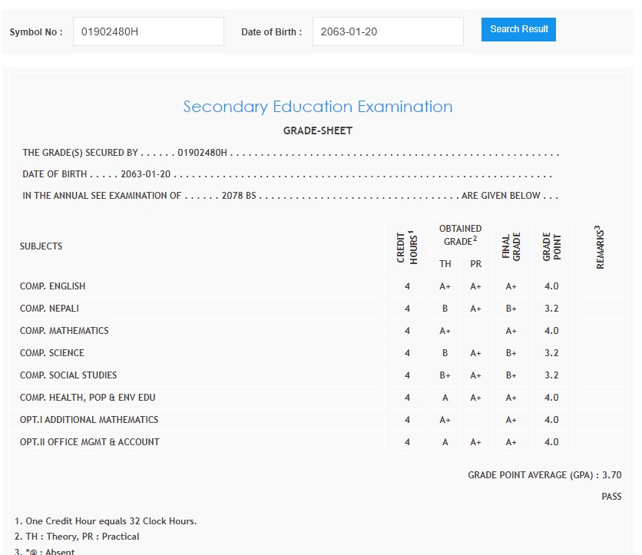Click the REMARKS column header
Screen dimensions: 642x555
(x=600, y=247)
